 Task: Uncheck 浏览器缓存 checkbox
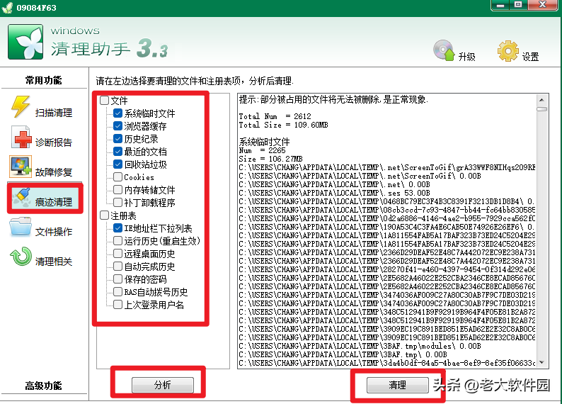click(x=118, y=126)
